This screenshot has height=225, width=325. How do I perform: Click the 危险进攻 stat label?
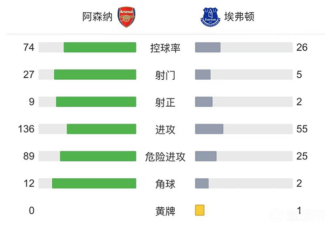(x=166, y=156)
